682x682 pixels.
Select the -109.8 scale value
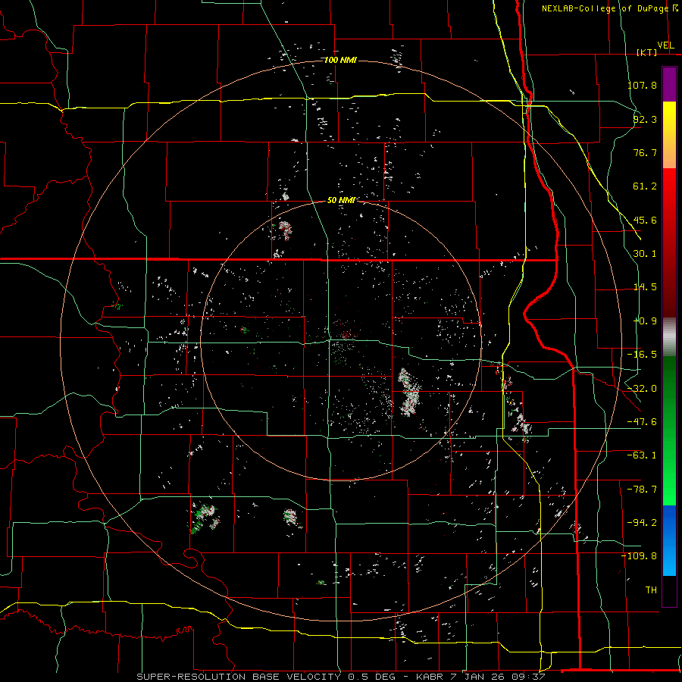[x=640, y=556]
